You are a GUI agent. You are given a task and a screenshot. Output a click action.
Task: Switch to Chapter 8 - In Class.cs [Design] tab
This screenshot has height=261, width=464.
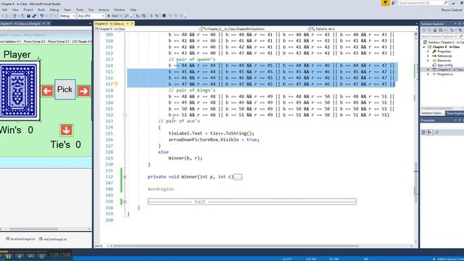coord(20,24)
